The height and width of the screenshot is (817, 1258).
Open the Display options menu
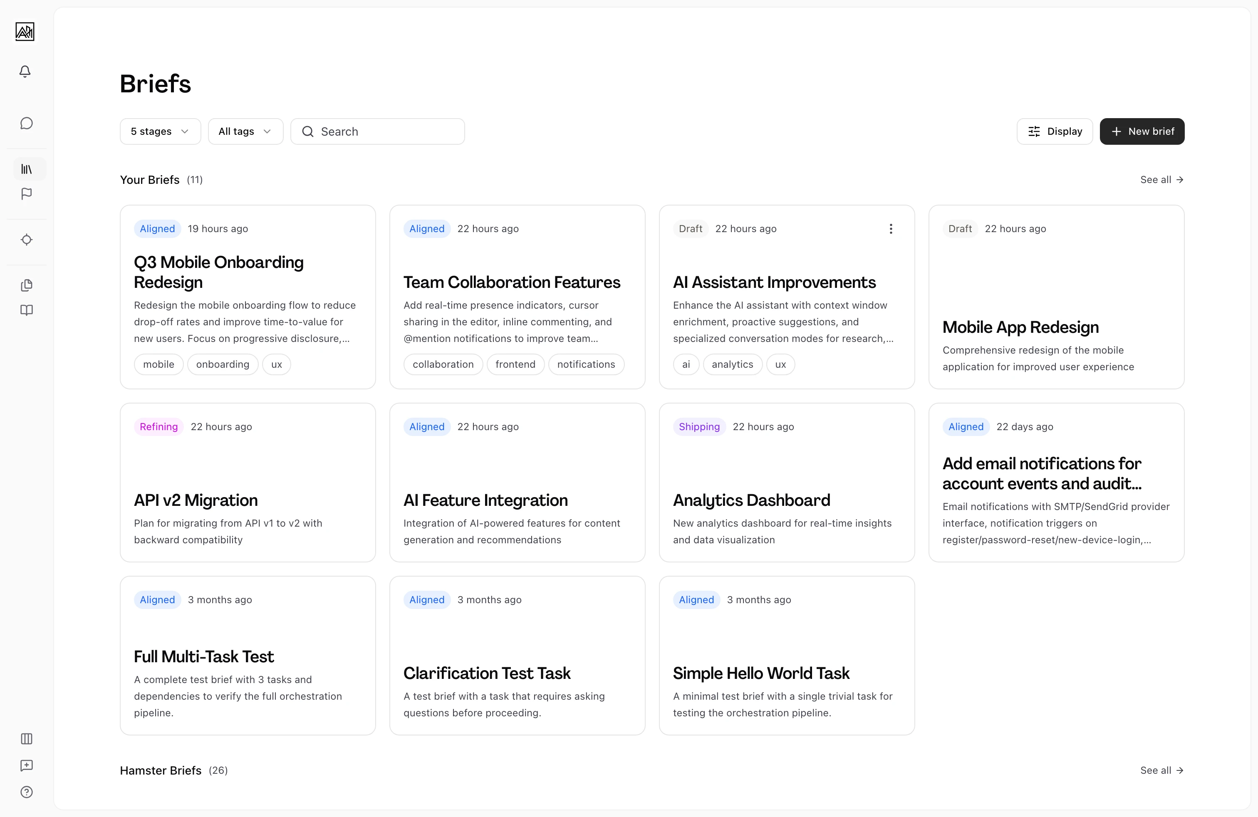pos(1055,131)
